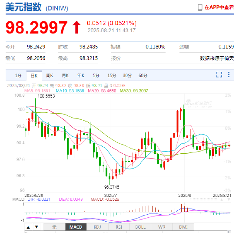Switch to 周K chart tab

tap(50, 75)
